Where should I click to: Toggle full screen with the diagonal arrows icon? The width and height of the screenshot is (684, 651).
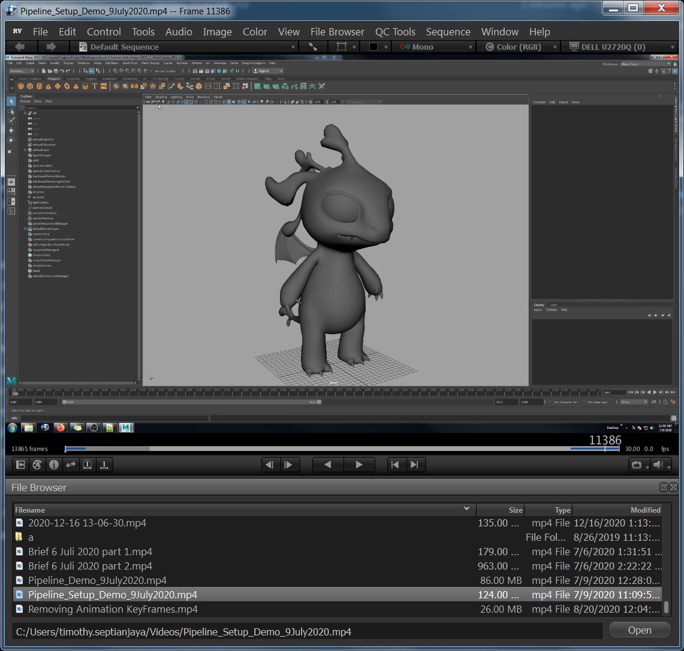[313, 47]
